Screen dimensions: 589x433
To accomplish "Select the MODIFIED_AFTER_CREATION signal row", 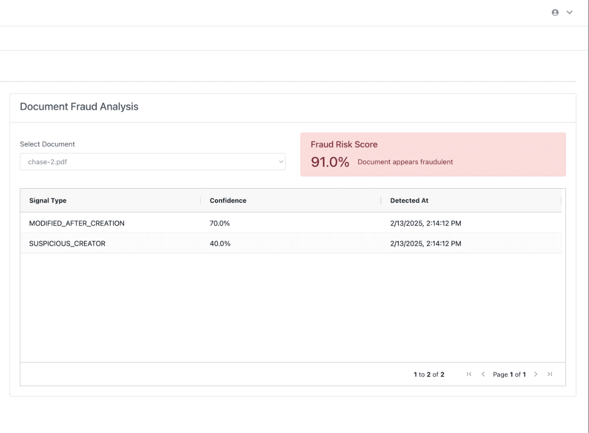I will tap(77, 223).
